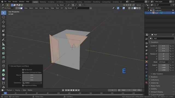Viewport: 175px width, 98px height.
Task: Activate the Extrude Region tool
Action: pos(4,49)
